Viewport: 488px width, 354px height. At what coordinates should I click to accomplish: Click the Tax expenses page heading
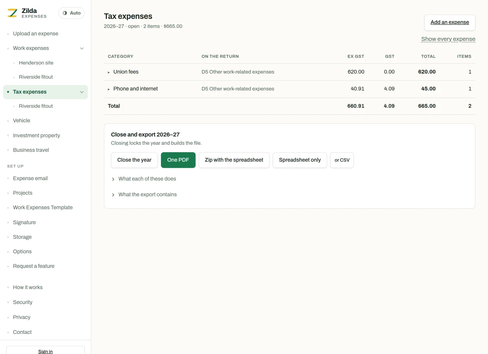click(128, 16)
